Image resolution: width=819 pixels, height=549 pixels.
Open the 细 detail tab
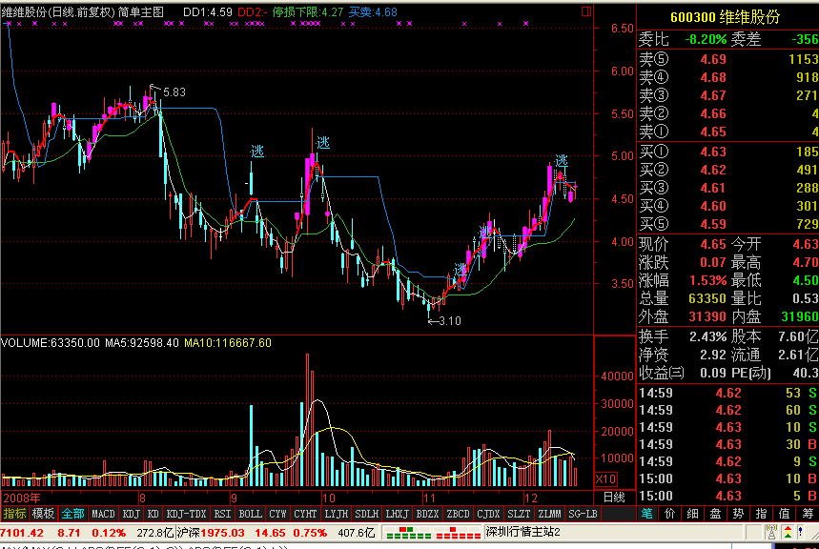[692, 514]
